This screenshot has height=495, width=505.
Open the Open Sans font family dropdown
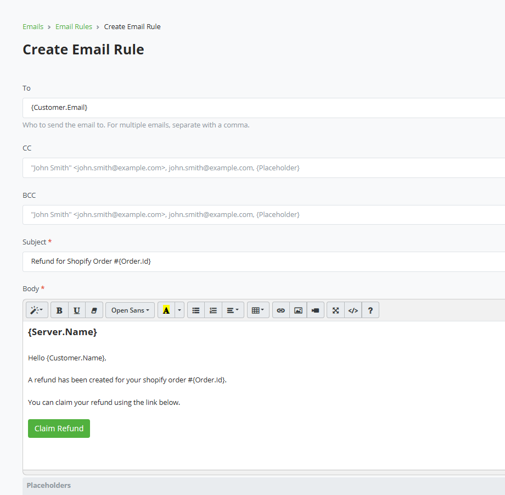(x=130, y=310)
